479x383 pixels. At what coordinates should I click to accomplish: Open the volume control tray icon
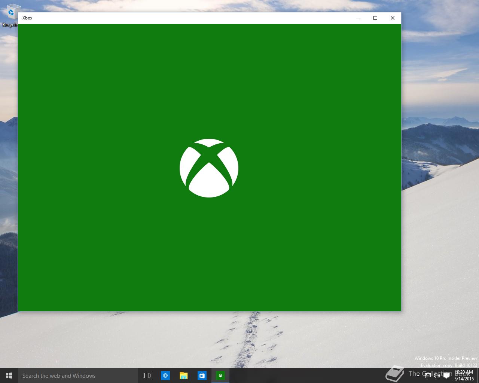pyautogui.click(x=436, y=376)
